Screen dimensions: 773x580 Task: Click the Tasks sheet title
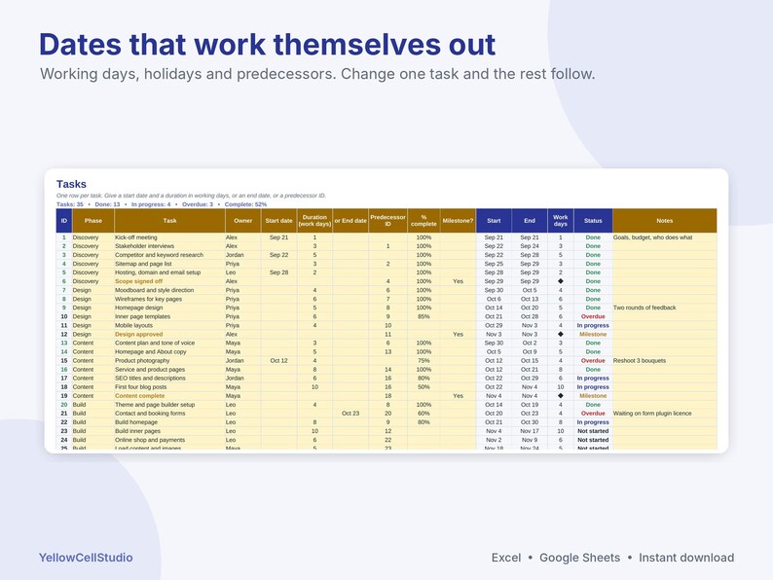(71, 184)
